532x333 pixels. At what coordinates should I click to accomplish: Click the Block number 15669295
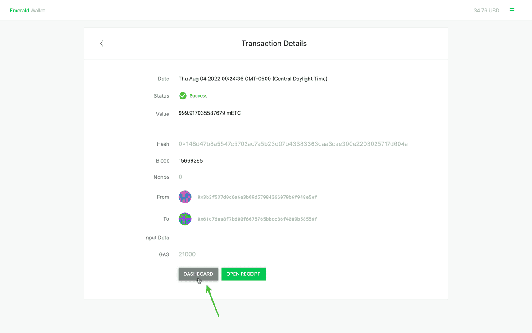pos(191,160)
